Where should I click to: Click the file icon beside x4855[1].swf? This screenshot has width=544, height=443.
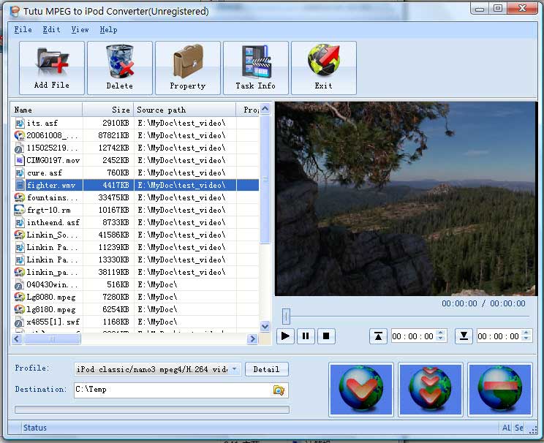(20, 322)
